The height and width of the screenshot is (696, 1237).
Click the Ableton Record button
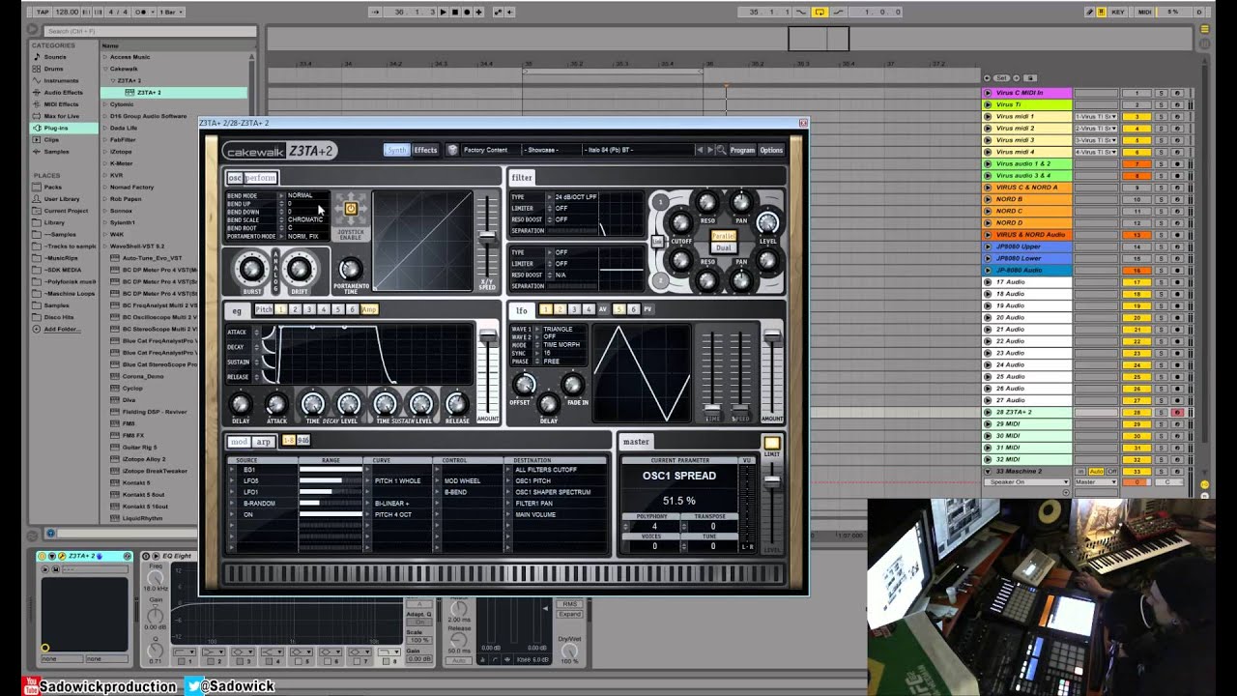click(x=467, y=12)
